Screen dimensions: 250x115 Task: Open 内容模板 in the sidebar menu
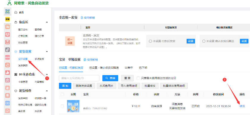point(39,82)
